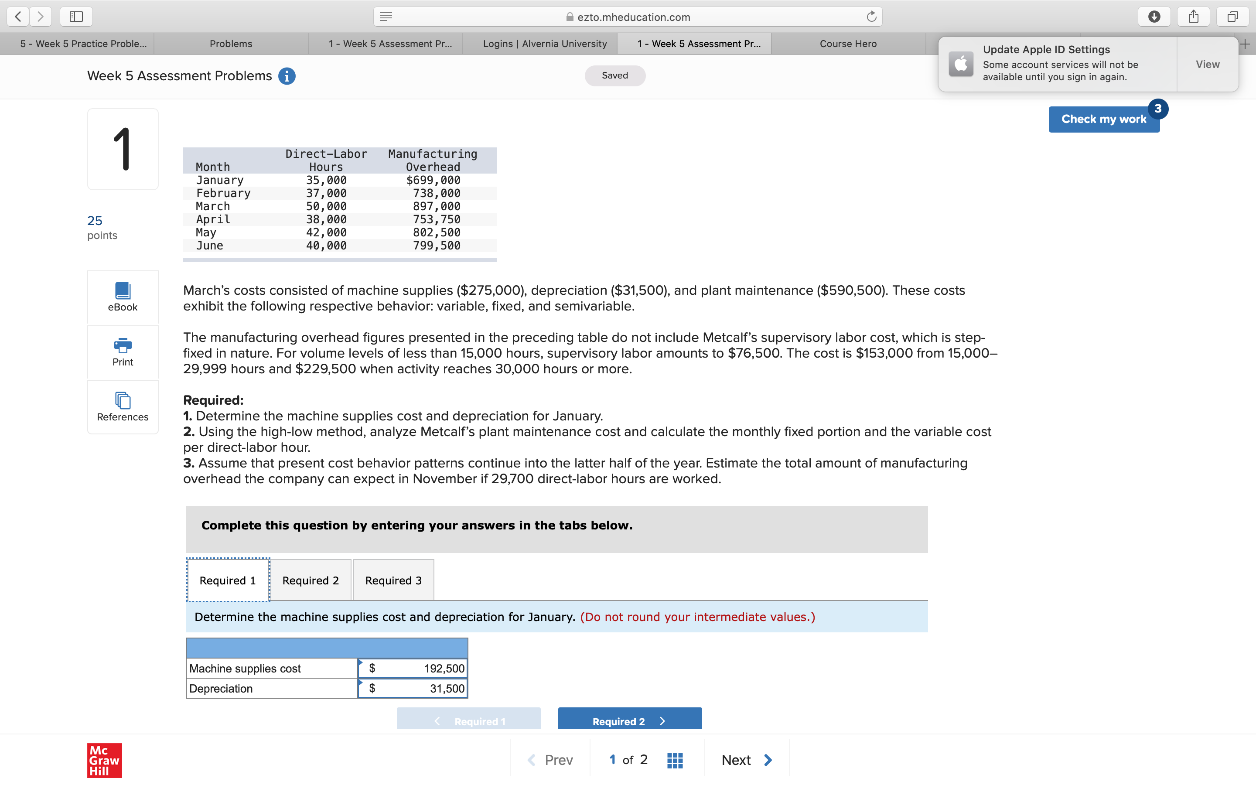Open Reader view from the address bar

pyautogui.click(x=386, y=16)
